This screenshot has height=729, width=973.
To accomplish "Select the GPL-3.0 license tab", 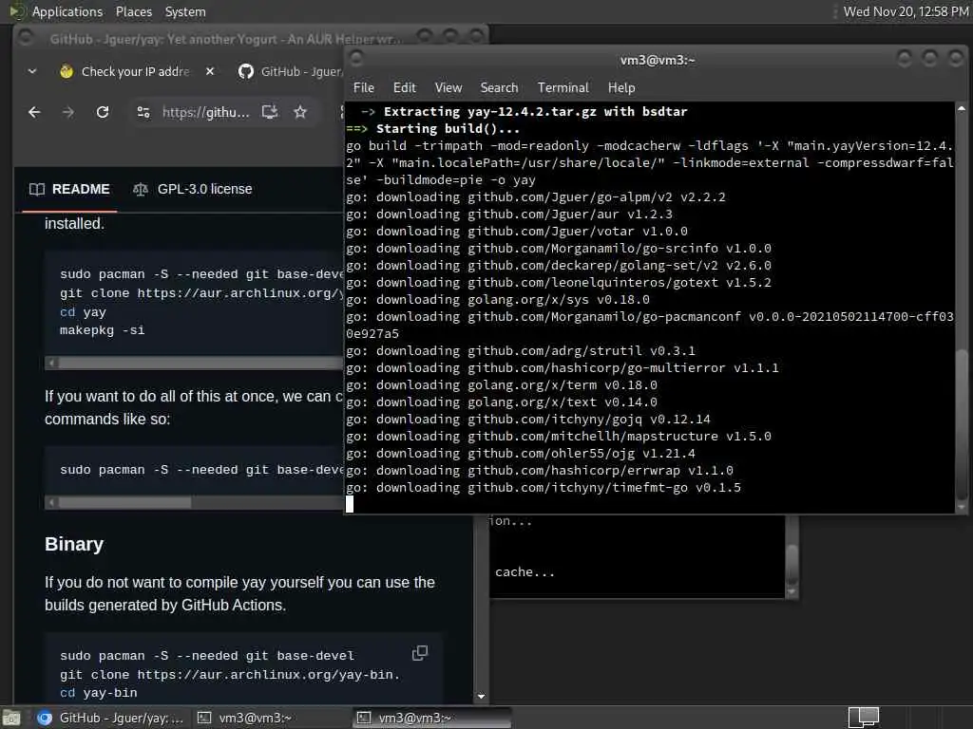I will point(193,189).
